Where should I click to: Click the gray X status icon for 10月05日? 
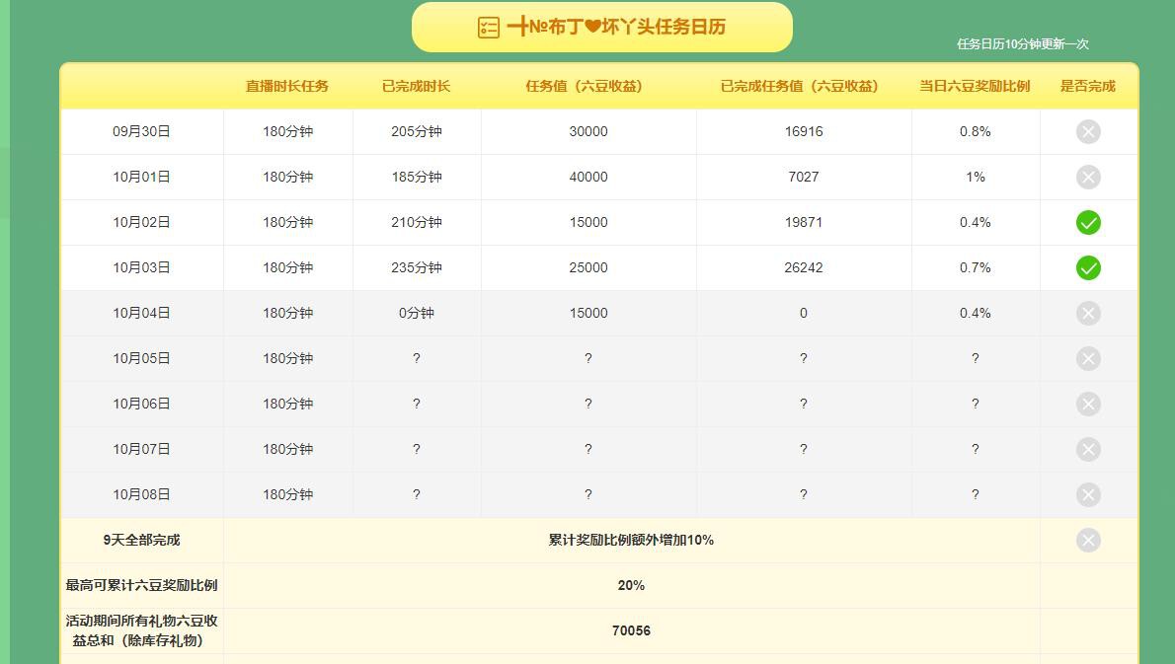coord(1088,358)
